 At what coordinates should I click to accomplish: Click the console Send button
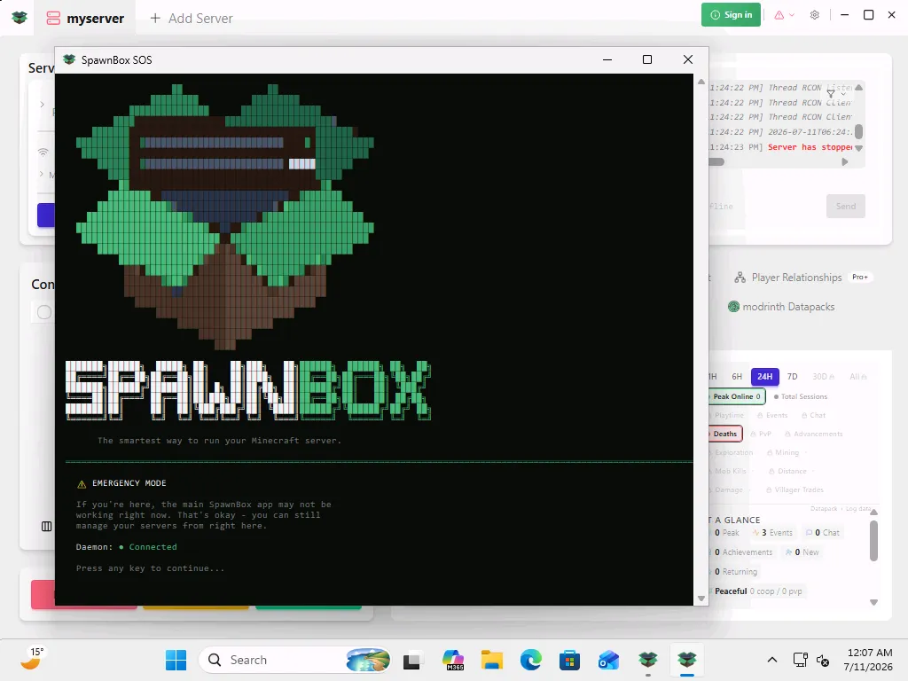tap(845, 206)
